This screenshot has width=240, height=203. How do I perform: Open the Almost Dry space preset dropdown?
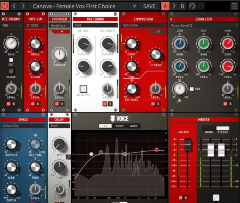pyautogui.click(x=24, y=126)
